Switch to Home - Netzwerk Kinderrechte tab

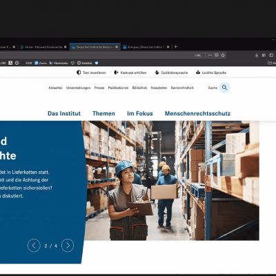coord(43,47)
